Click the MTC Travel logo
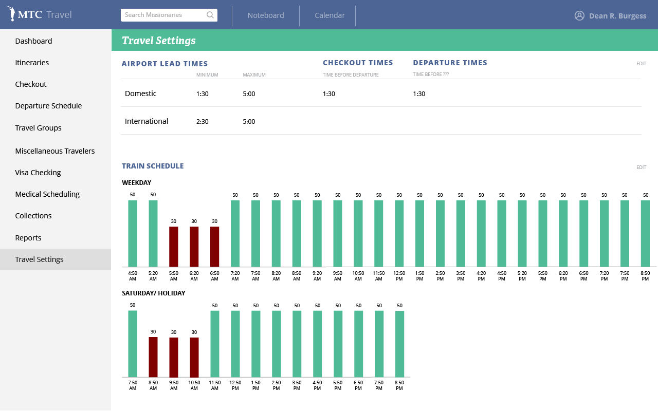658x411 pixels. pyautogui.click(x=40, y=14)
